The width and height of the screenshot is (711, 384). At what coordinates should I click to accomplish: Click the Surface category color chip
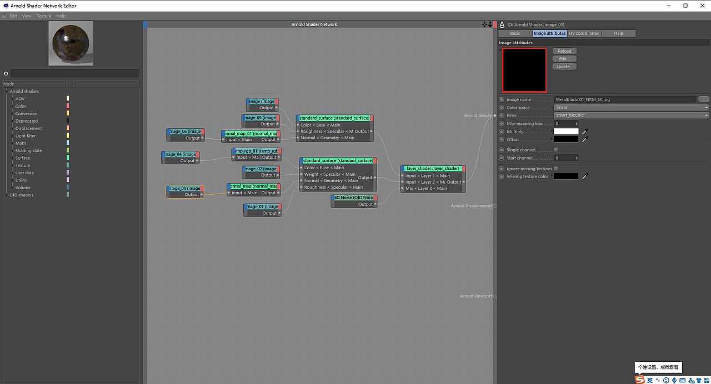tap(68, 158)
